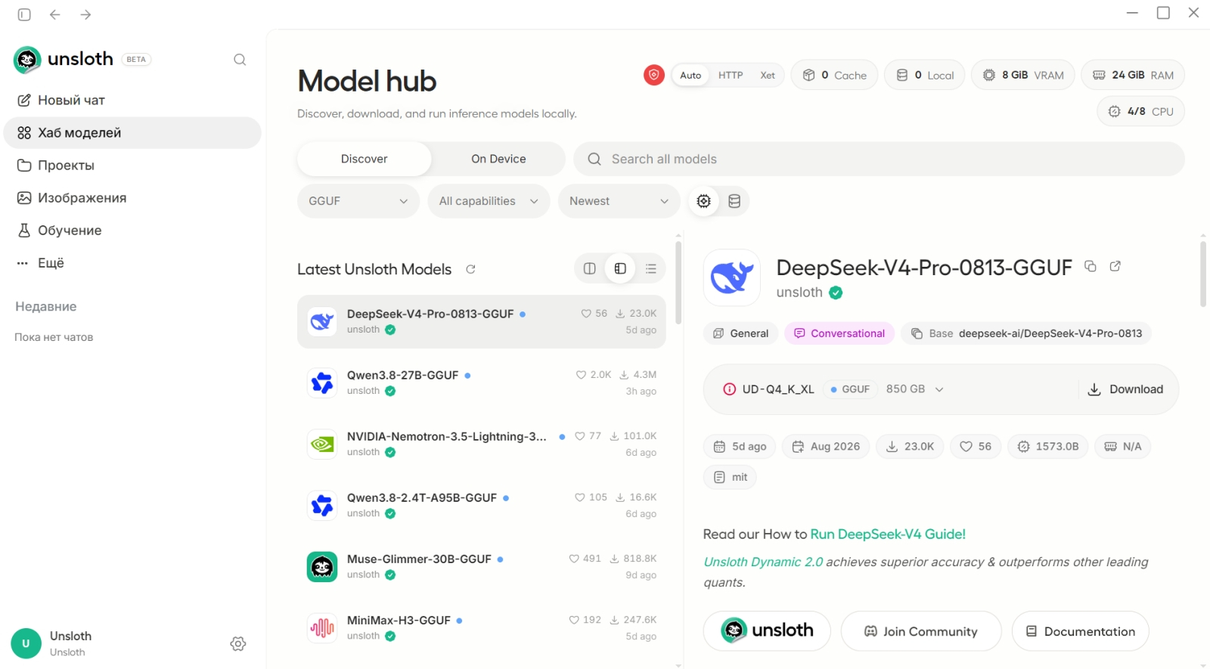This screenshot has height=669, width=1210.
Task: Click the Qwen3.8-27B-GGUF model icon
Action: pos(322,383)
